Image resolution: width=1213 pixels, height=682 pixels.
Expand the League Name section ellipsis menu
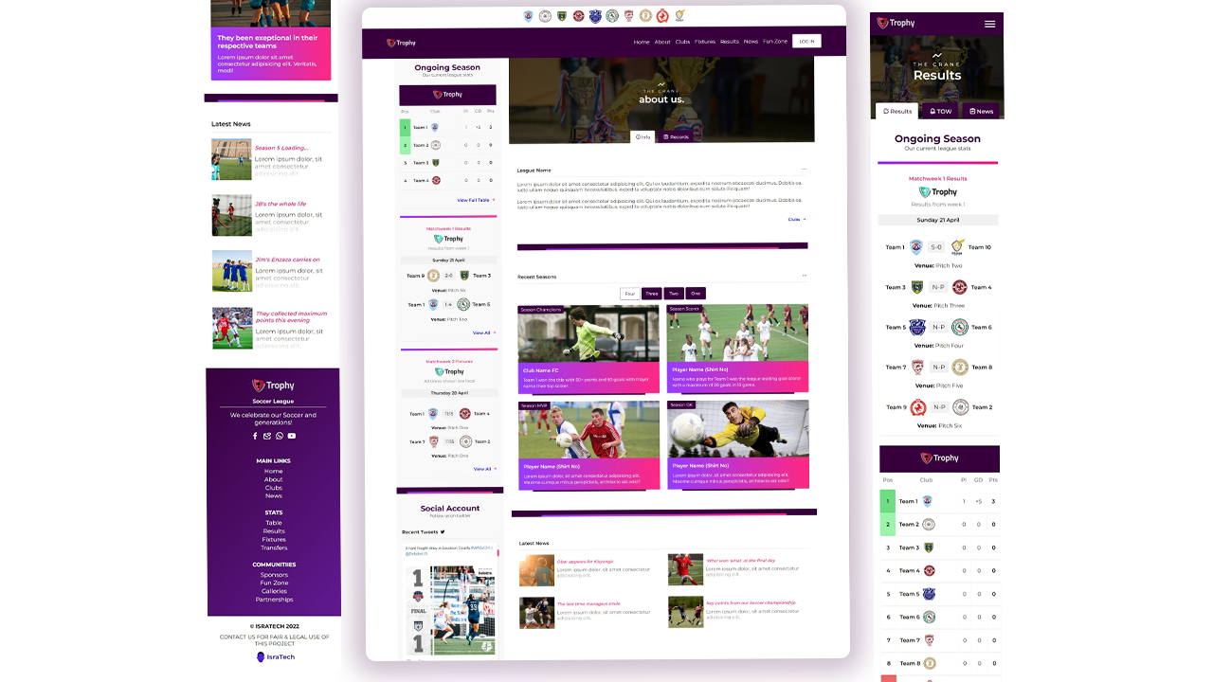pyautogui.click(x=804, y=170)
